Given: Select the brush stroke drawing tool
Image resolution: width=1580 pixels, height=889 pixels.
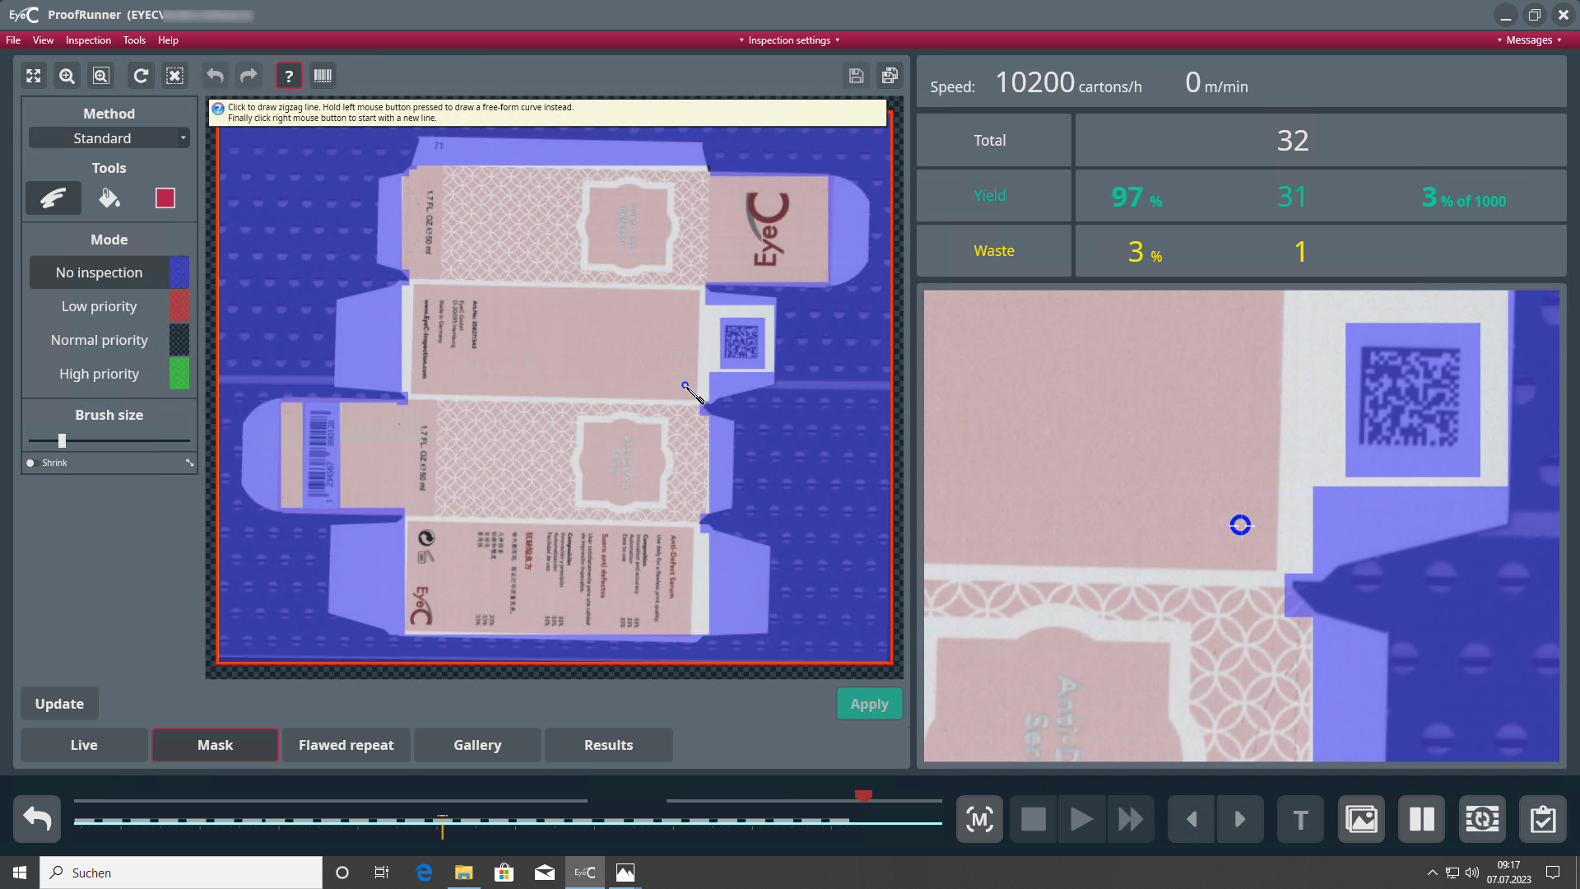Looking at the screenshot, I should pos(53,198).
